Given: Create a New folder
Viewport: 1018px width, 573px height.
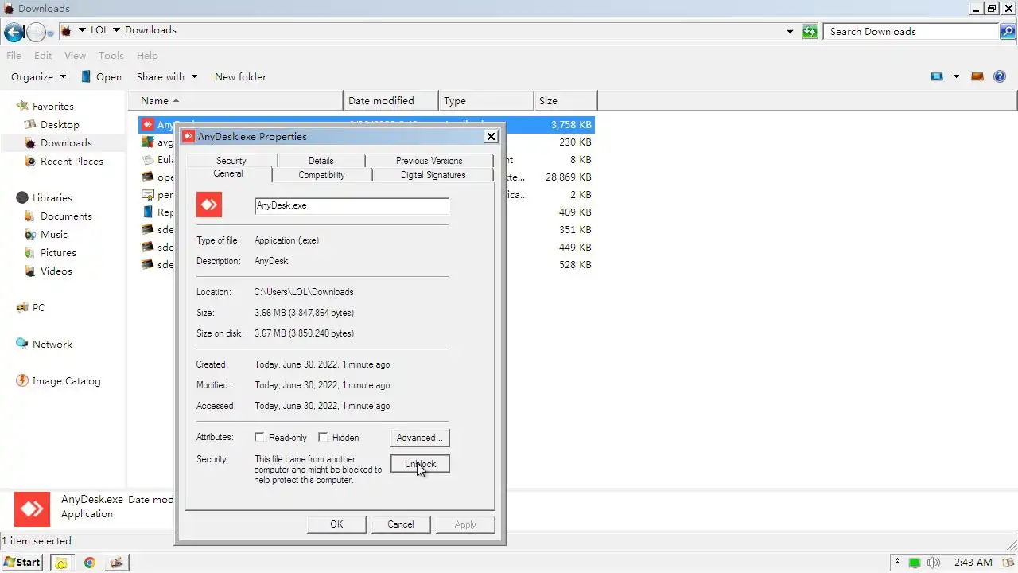Looking at the screenshot, I should (x=240, y=77).
